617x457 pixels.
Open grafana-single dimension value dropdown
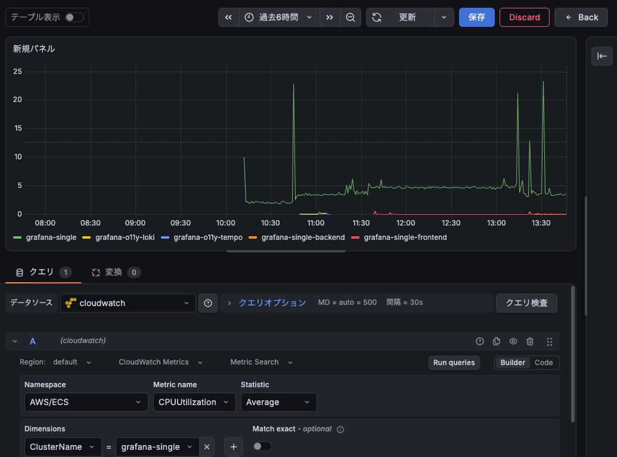(157, 447)
